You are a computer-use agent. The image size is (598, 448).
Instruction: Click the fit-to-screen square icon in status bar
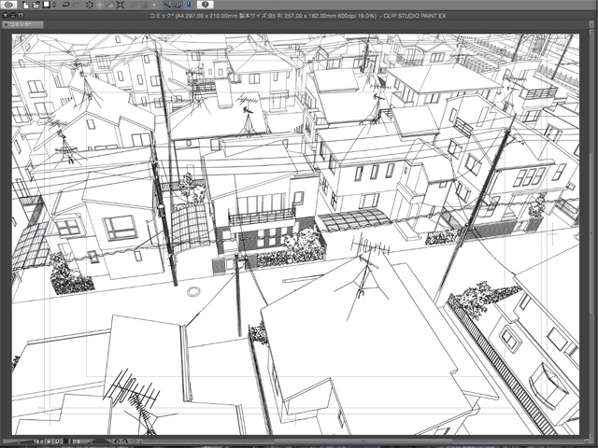click(x=65, y=441)
